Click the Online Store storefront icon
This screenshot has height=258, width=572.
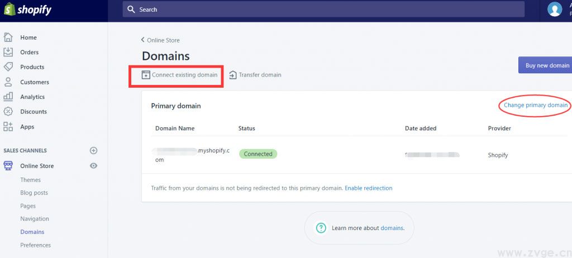[8, 166]
